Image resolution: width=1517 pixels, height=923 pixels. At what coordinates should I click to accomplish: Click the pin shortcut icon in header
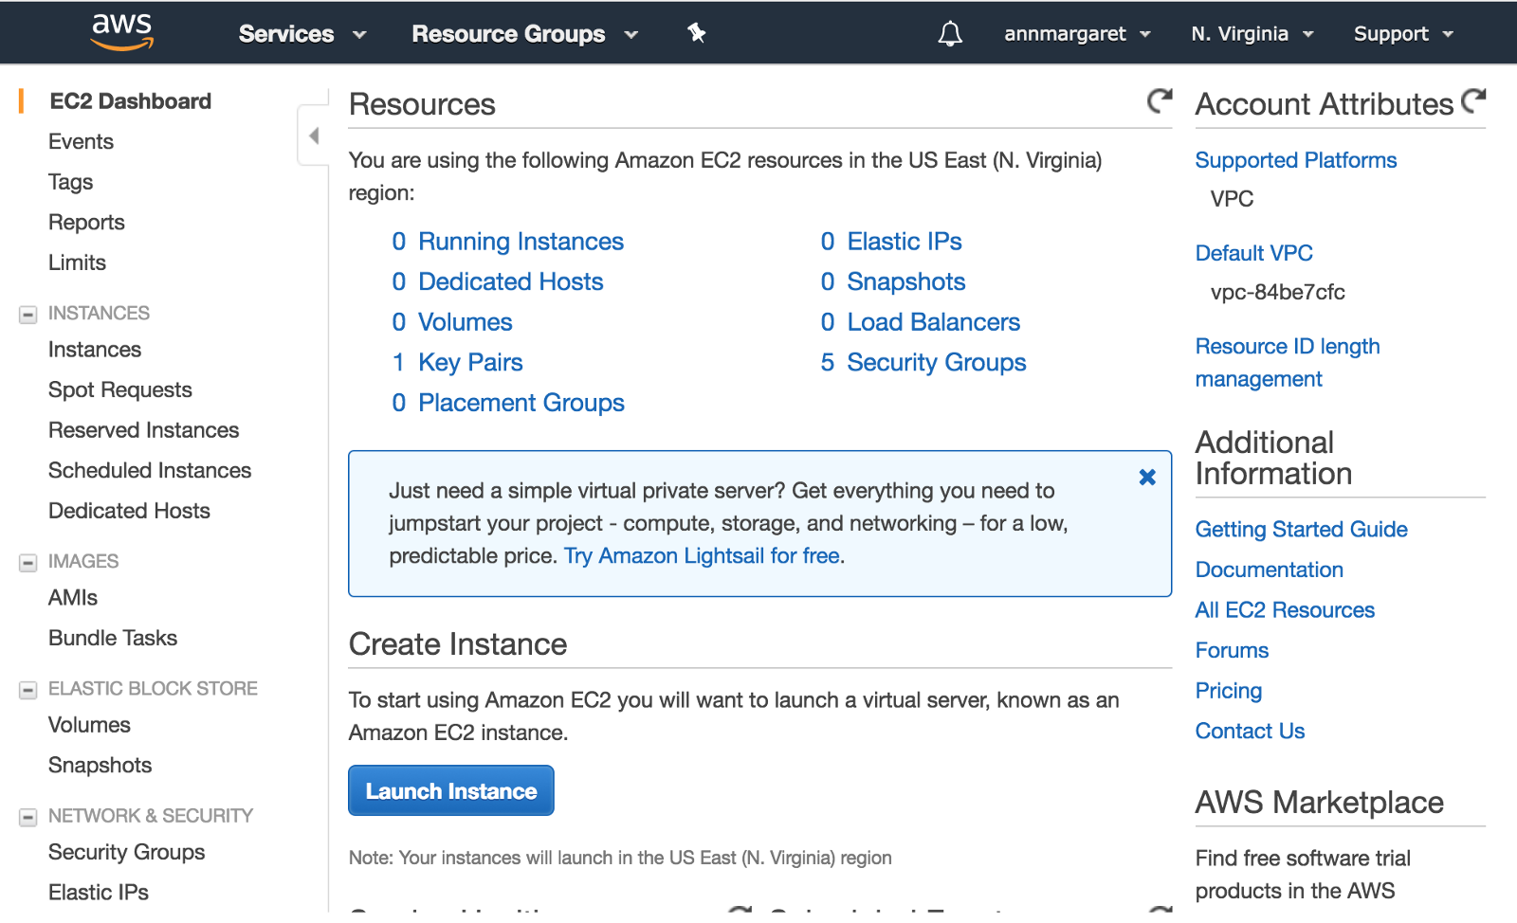point(697,33)
